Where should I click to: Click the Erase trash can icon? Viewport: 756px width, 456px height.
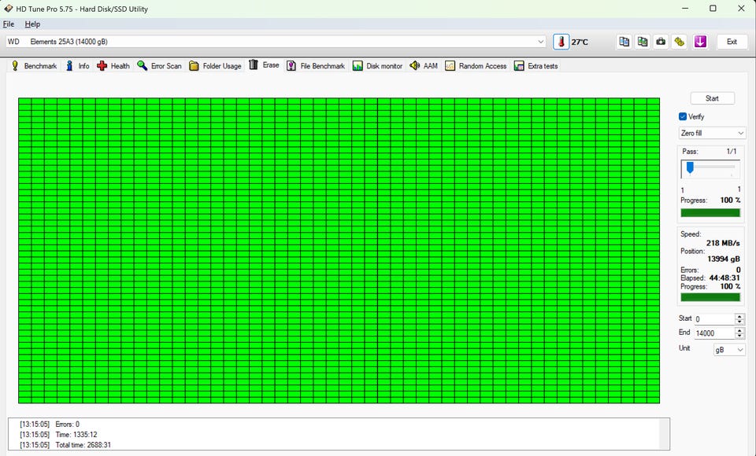click(254, 64)
